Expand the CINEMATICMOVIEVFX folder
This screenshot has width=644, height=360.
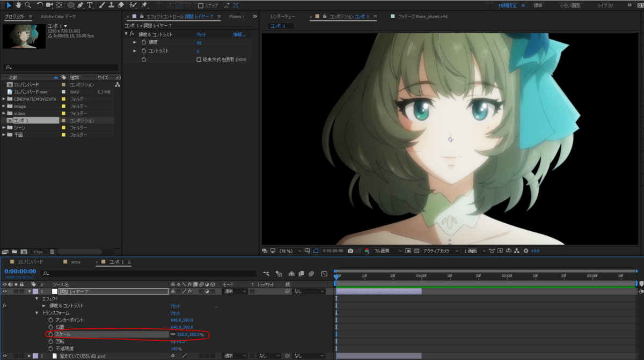pyautogui.click(x=4, y=99)
